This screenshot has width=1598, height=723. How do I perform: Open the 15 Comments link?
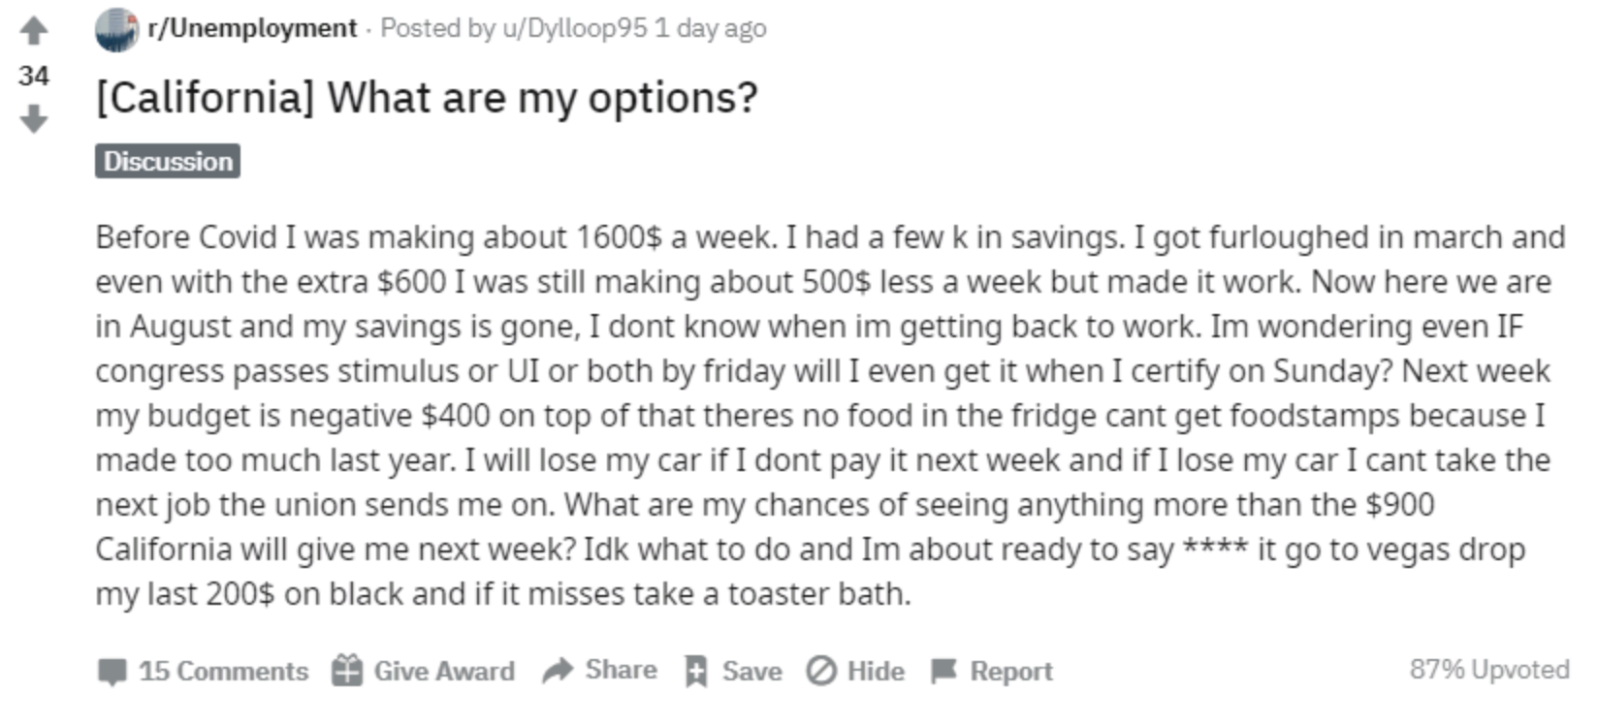pos(223,671)
